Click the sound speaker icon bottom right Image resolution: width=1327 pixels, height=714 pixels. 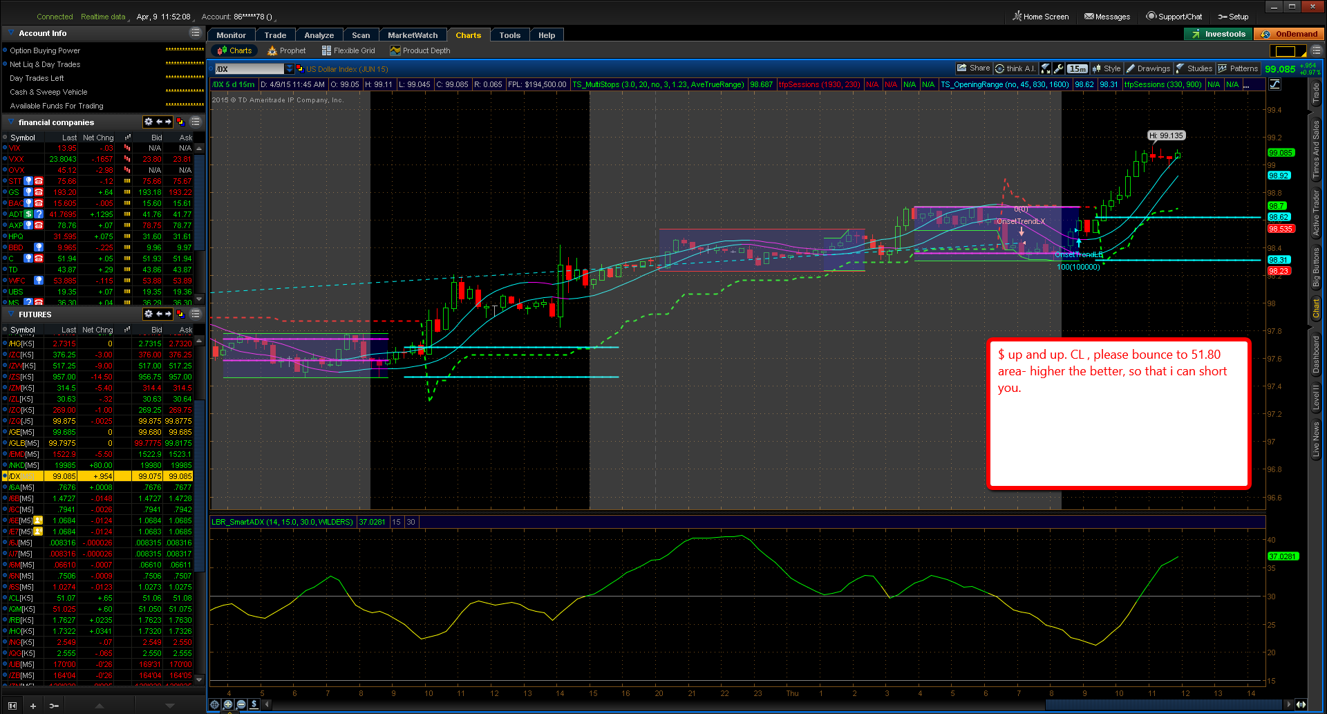[x=1301, y=704]
